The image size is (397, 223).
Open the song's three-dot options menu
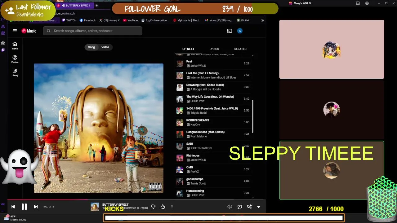tap(172, 207)
